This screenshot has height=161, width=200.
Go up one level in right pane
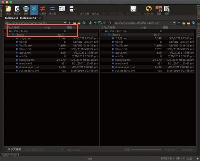(x=179, y=23)
